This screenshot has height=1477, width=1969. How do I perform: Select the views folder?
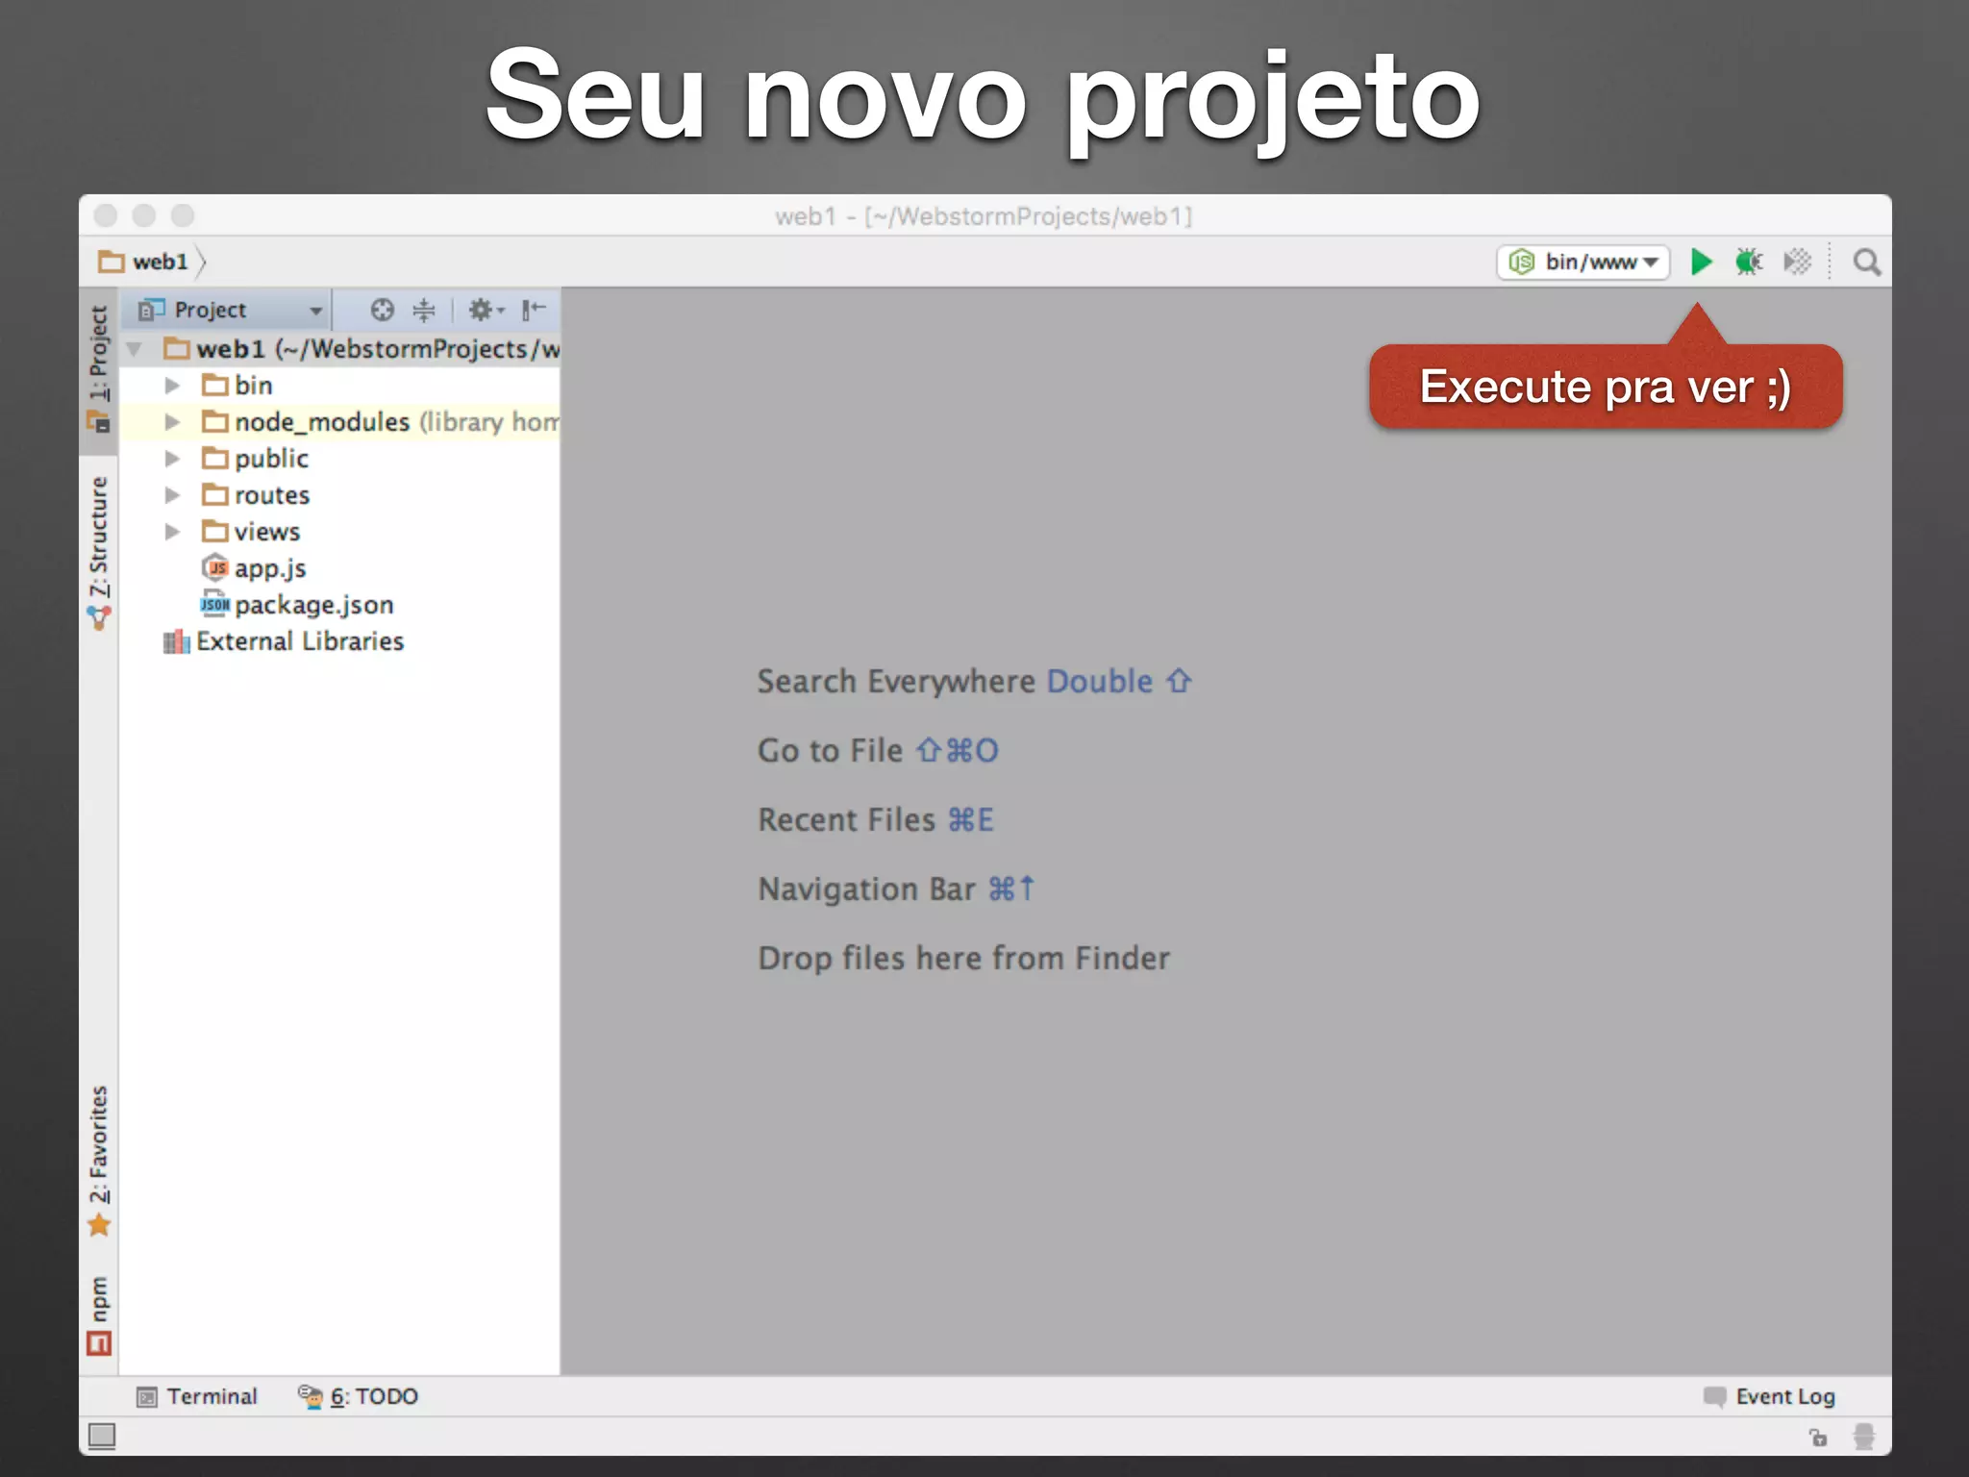click(x=340, y=532)
